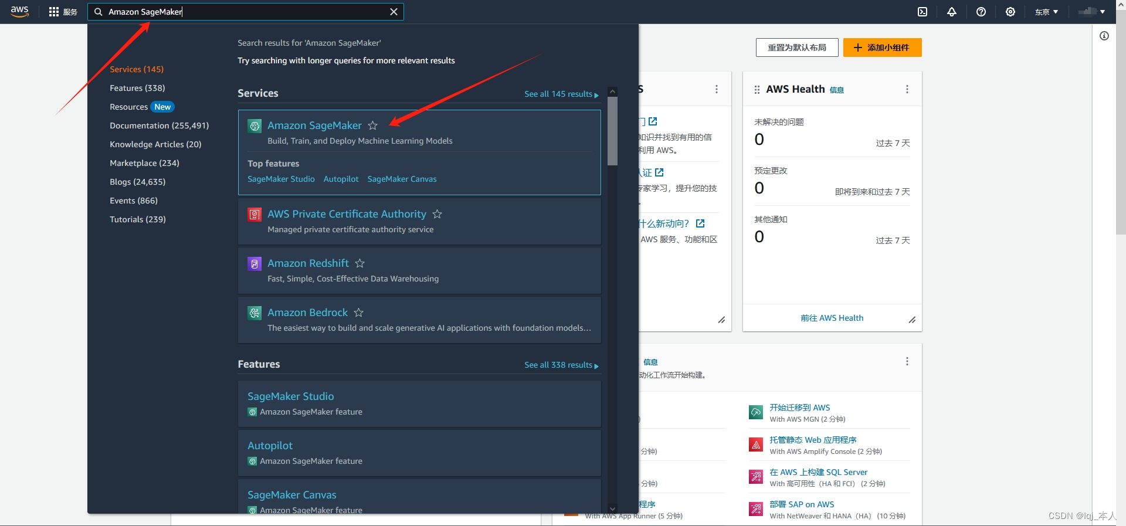Click the AWS logo home icon
Screen dimensions: 1126x526
click(19, 12)
